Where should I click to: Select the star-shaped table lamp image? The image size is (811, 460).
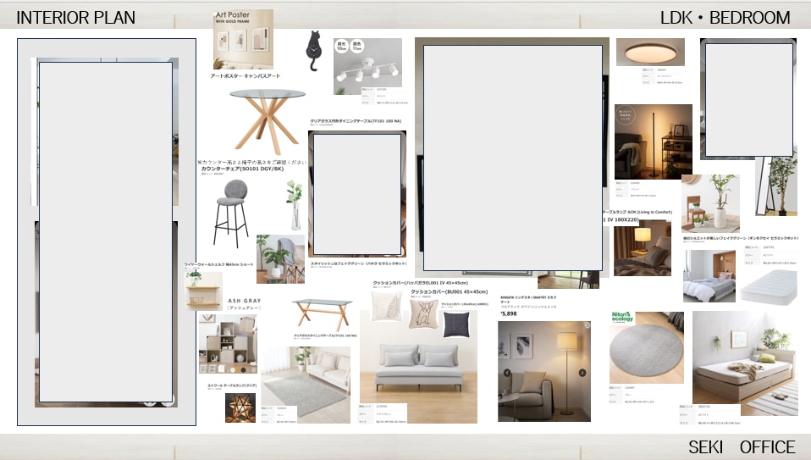[240, 407]
